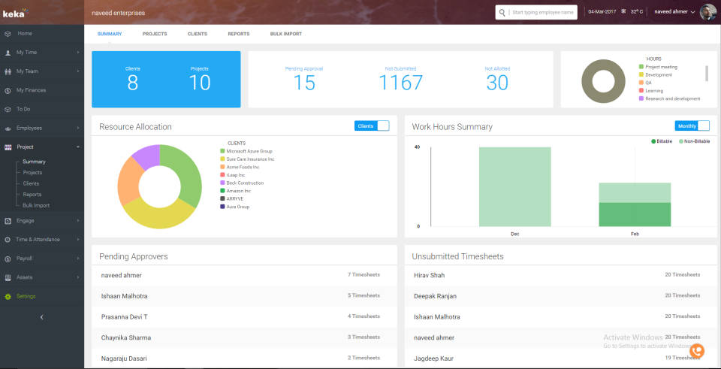Toggle the Monthly switch in Work Hours
The width and height of the screenshot is (721, 369).
click(x=692, y=126)
